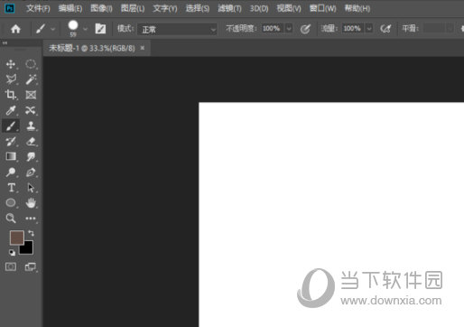
Task: Select the Hand tool
Action: tap(31, 203)
